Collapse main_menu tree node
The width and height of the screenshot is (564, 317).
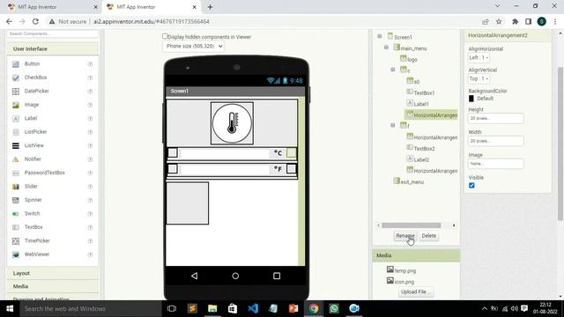(386, 48)
